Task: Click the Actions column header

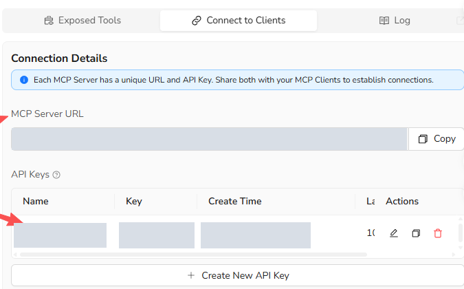Action: [402, 202]
